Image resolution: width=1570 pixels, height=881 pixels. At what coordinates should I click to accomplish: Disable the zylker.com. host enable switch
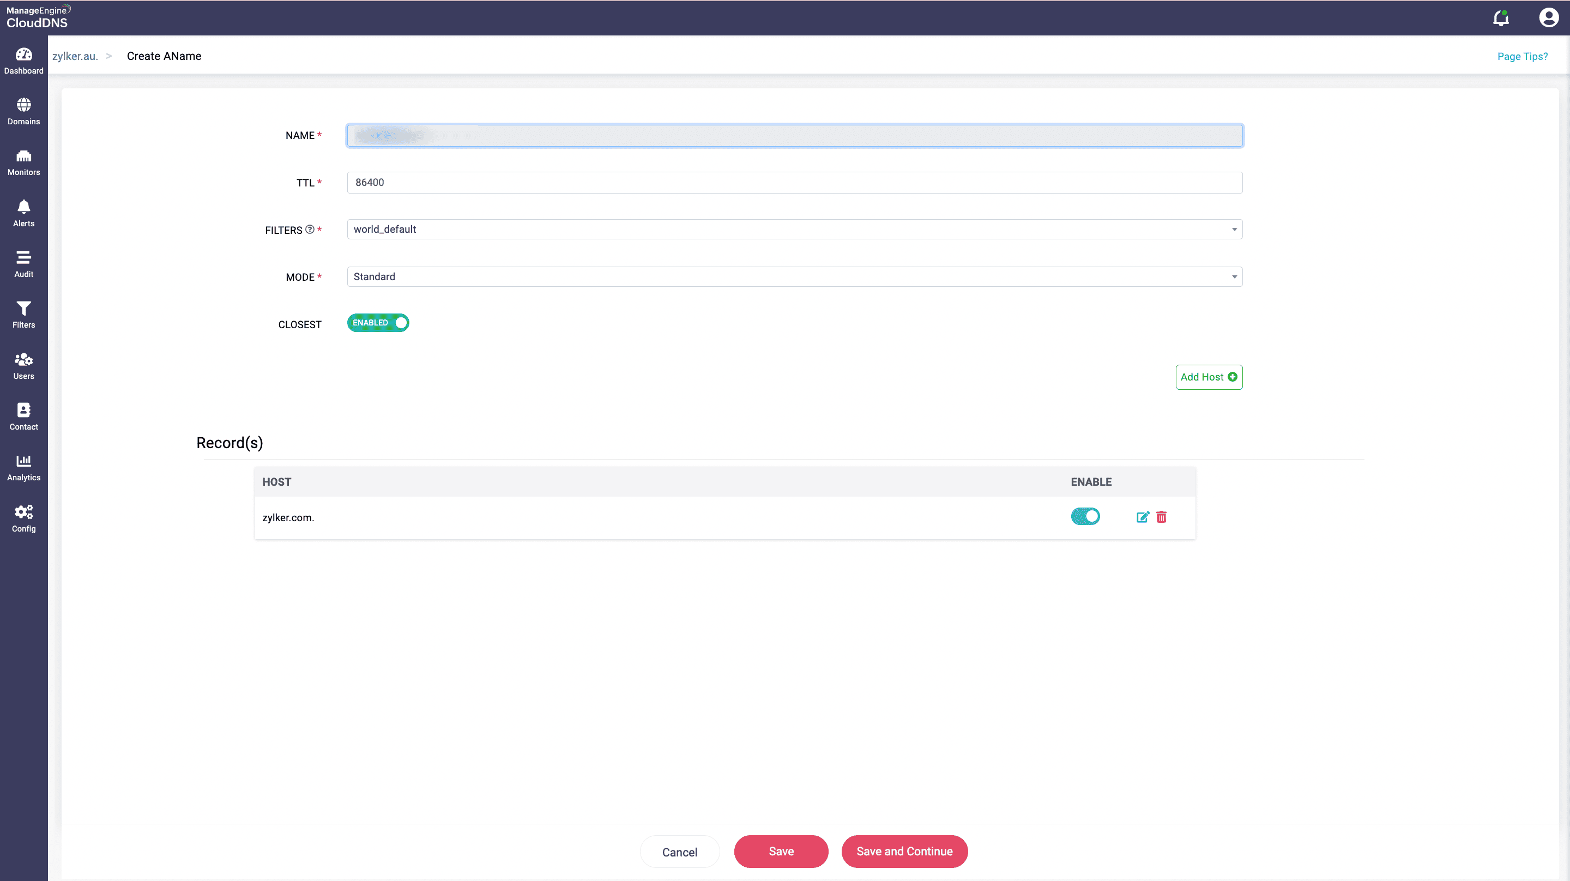click(1085, 516)
